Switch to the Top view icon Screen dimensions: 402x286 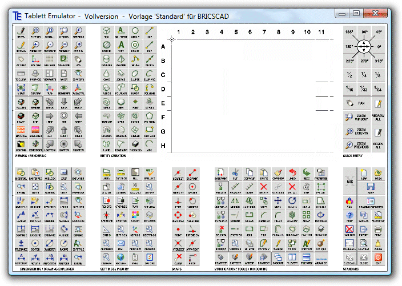coord(64,118)
